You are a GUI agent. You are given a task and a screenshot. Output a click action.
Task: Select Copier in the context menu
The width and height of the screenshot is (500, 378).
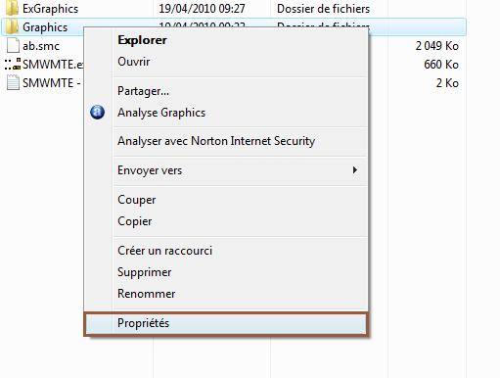(x=135, y=221)
